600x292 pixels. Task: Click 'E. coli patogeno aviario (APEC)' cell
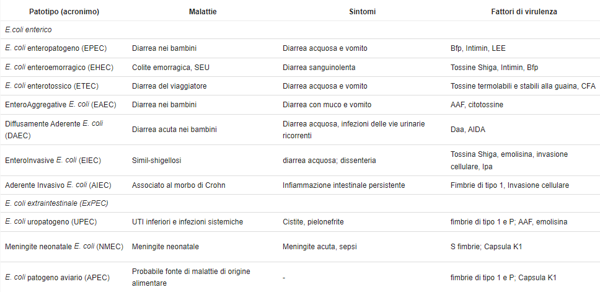click(x=58, y=278)
